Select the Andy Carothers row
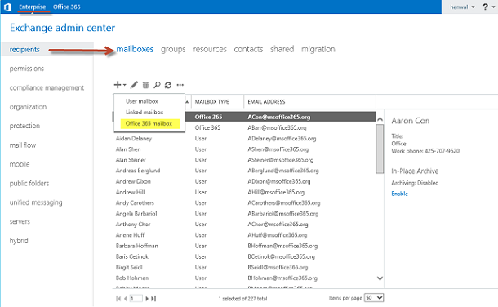 point(244,202)
